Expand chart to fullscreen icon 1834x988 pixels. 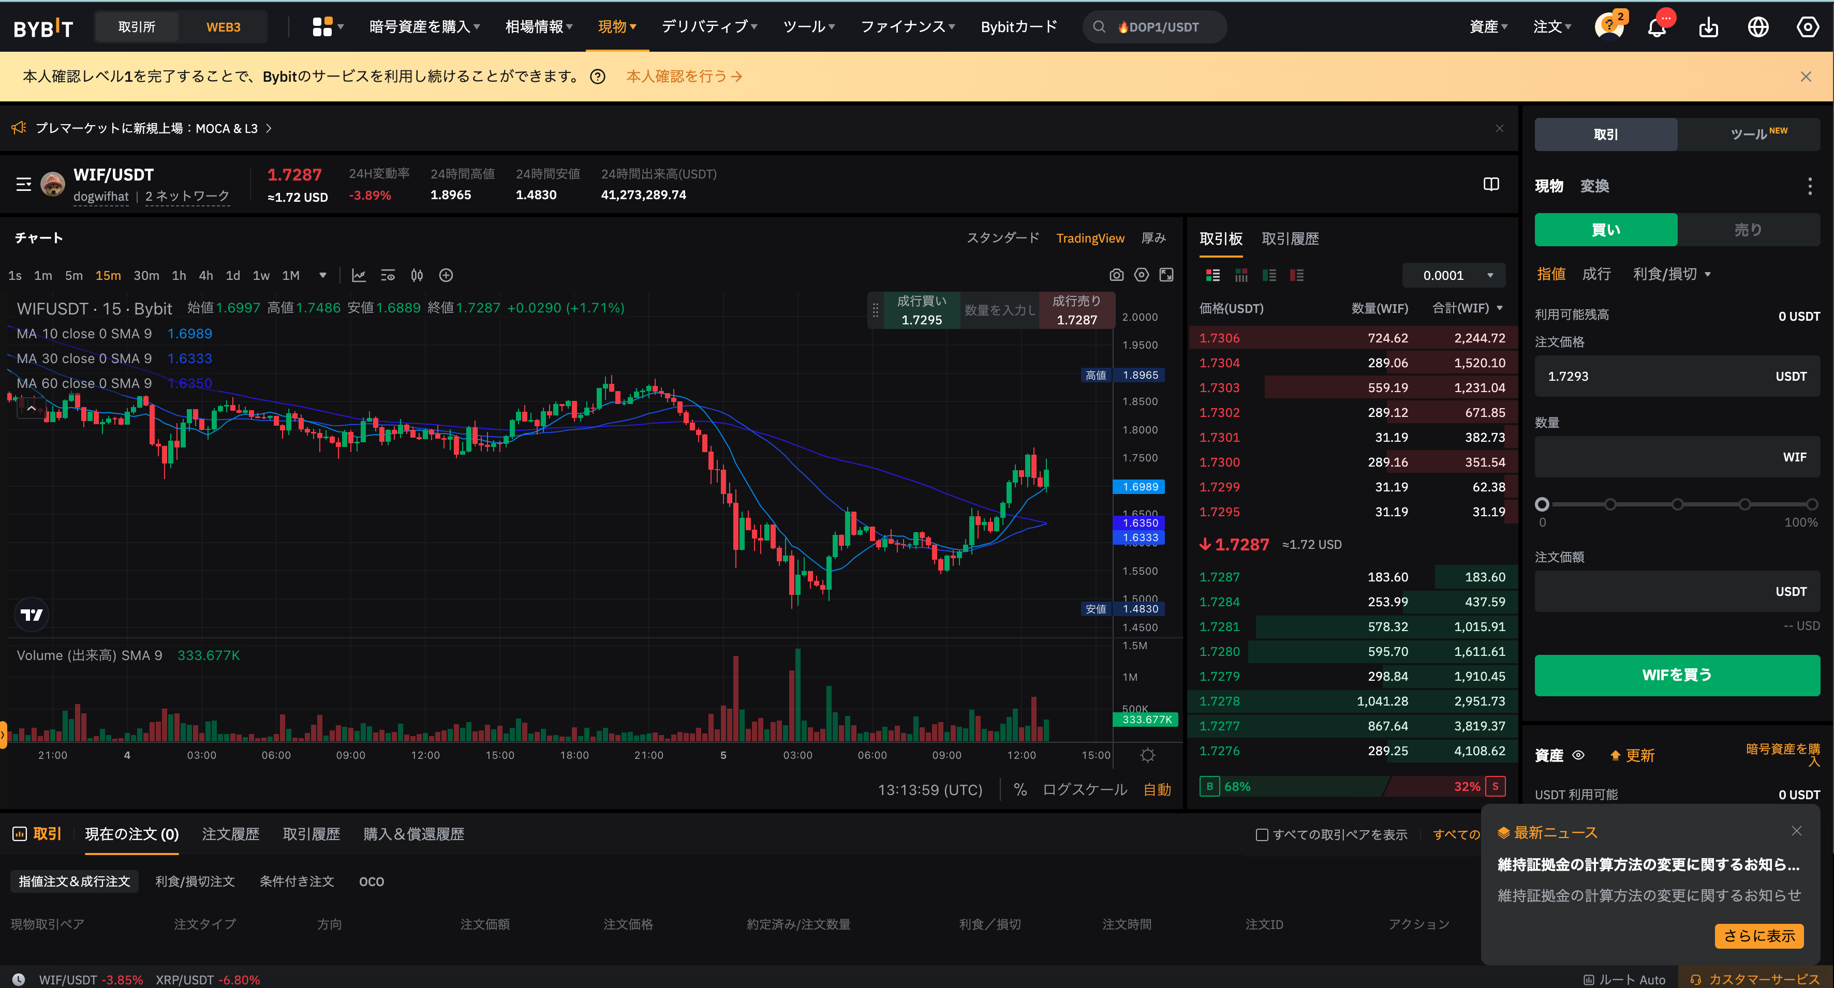click(1166, 275)
